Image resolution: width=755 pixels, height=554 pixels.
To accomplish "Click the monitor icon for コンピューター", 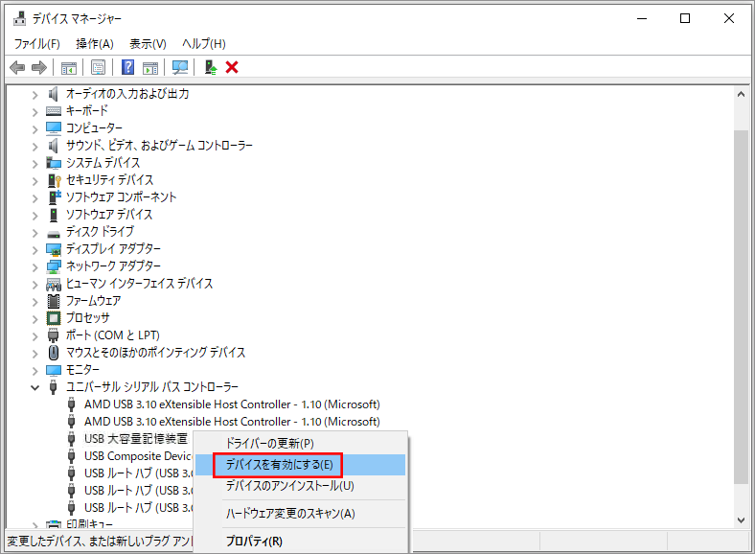I will [54, 128].
